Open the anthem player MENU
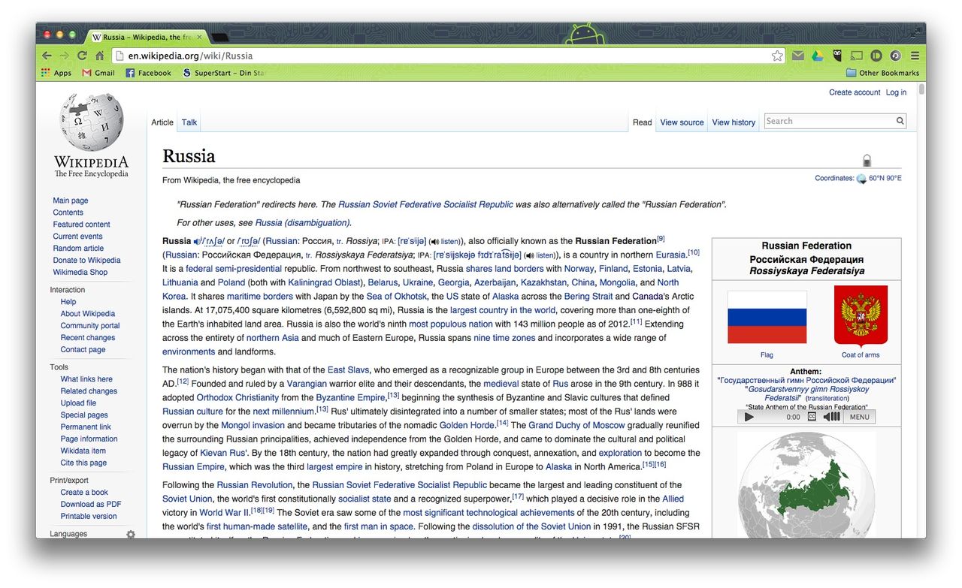 click(859, 417)
